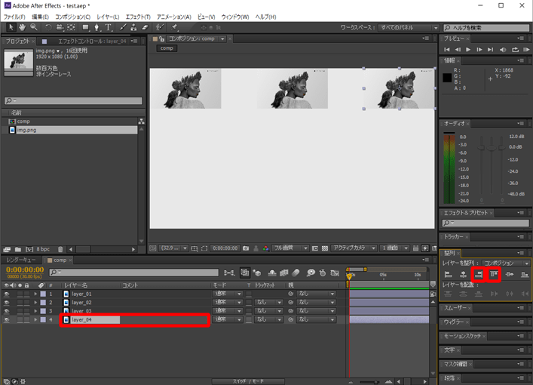
Task: Open blending mode dropdown for layer_01
Action: coord(228,294)
